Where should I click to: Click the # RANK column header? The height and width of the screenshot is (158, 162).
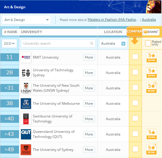pos(11,32)
